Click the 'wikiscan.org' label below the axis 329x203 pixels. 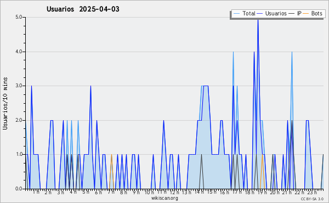(164, 198)
